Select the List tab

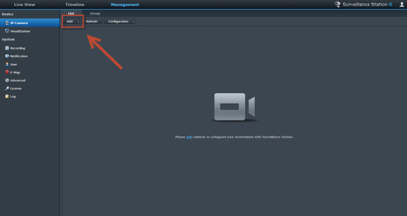tap(71, 13)
